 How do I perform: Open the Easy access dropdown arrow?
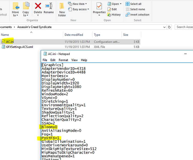point(88,9)
